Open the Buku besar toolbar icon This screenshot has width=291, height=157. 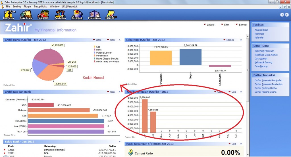[x=26, y=15]
